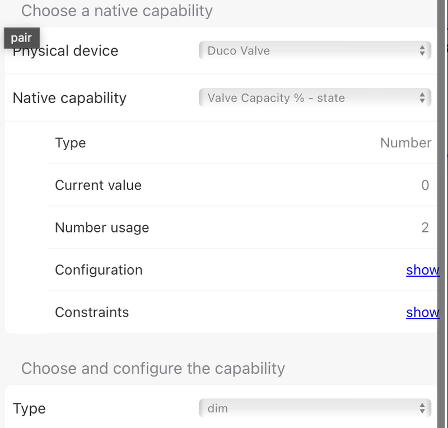The image size is (448, 428).
Task: Show the Constraints details
Action: 422,312
